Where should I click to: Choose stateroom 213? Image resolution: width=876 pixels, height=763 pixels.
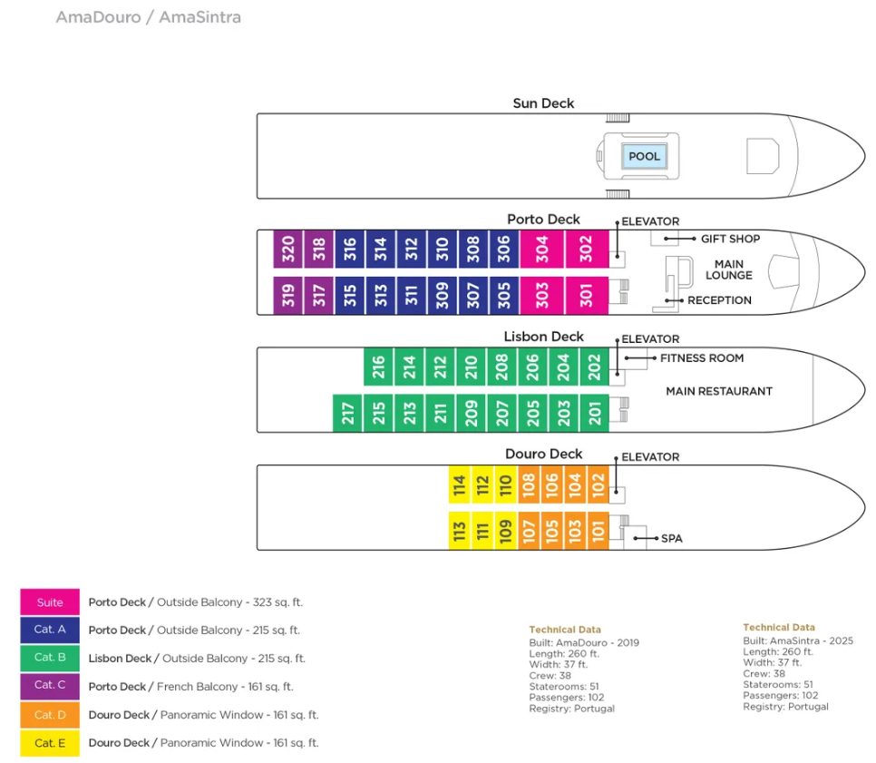point(410,413)
